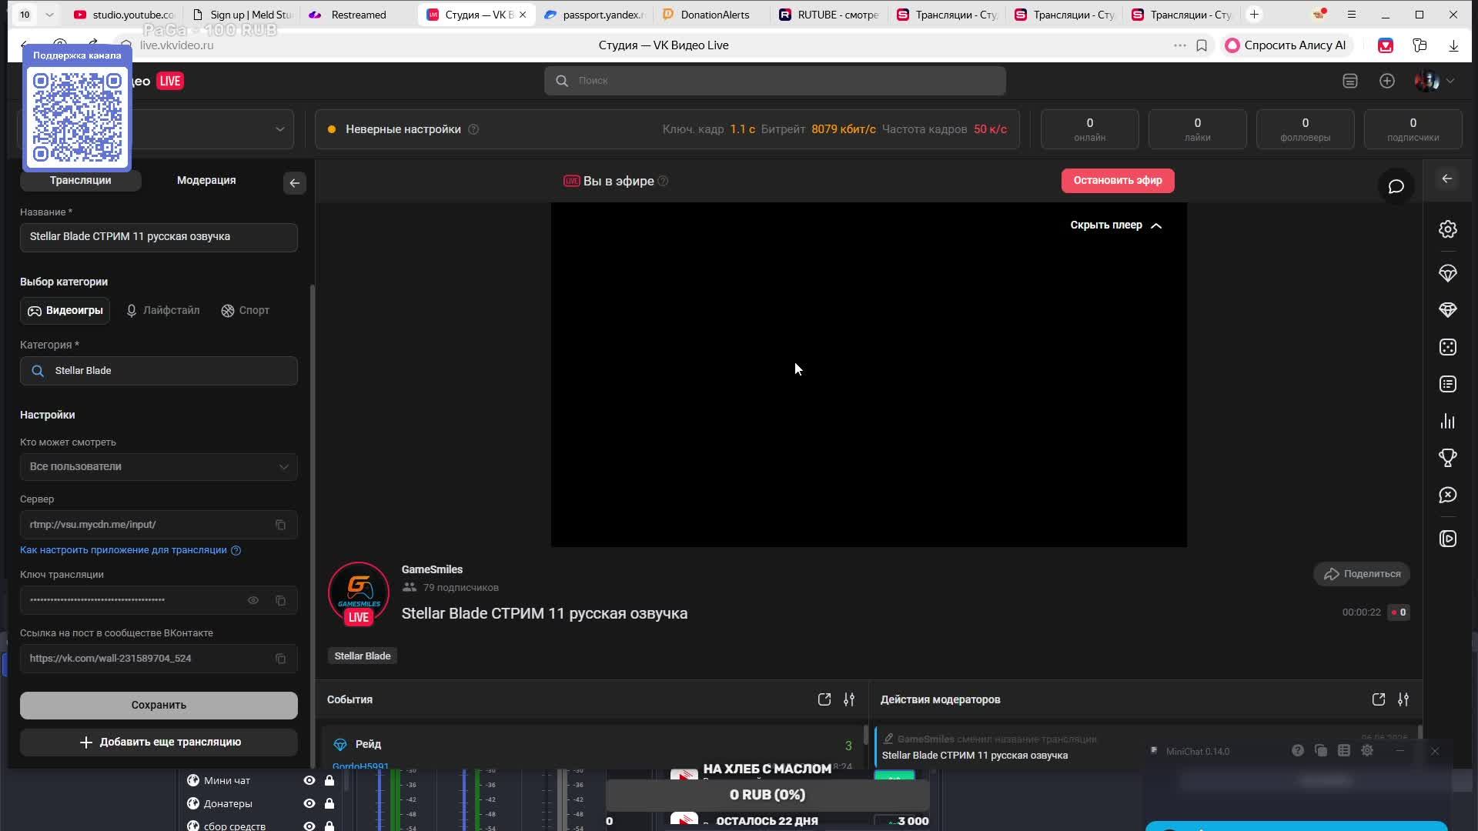The width and height of the screenshot is (1478, 831).
Task: Open the notifications list icon in header
Action: [x=1350, y=81]
